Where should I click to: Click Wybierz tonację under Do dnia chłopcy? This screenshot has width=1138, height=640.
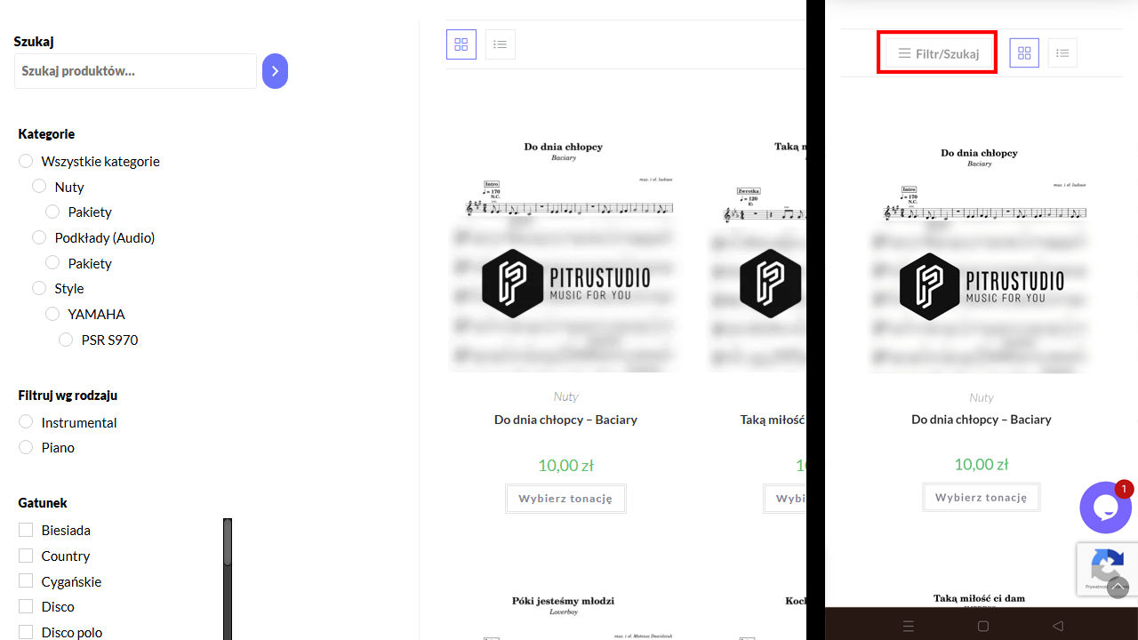[565, 499]
